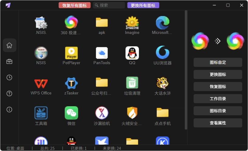Select the apk folder icon

(102, 22)
